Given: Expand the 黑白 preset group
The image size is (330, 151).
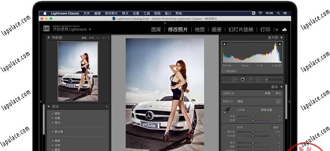Looking at the screenshot, I should (x=53, y=123).
